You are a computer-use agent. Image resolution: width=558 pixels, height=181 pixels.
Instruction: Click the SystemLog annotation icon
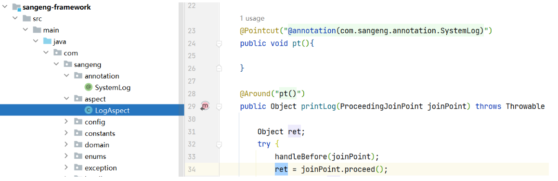[88, 87]
